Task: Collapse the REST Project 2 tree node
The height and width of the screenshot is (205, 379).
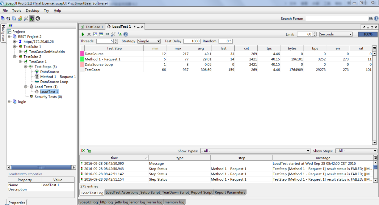Action: (x=9, y=37)
